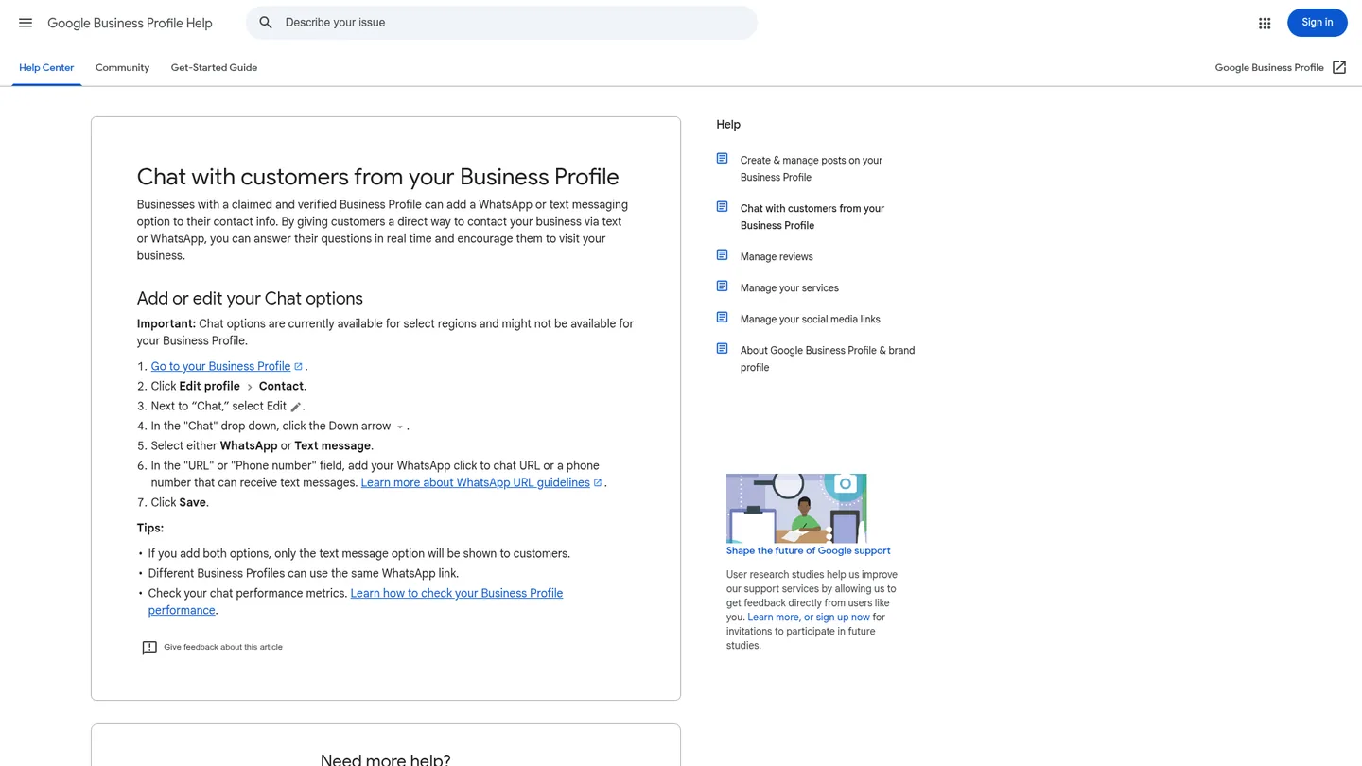This screenshot has width=1362, height=766.
Task: Click the article icon beside 'Manage your social media links'
Action: [x=722, y=318]
